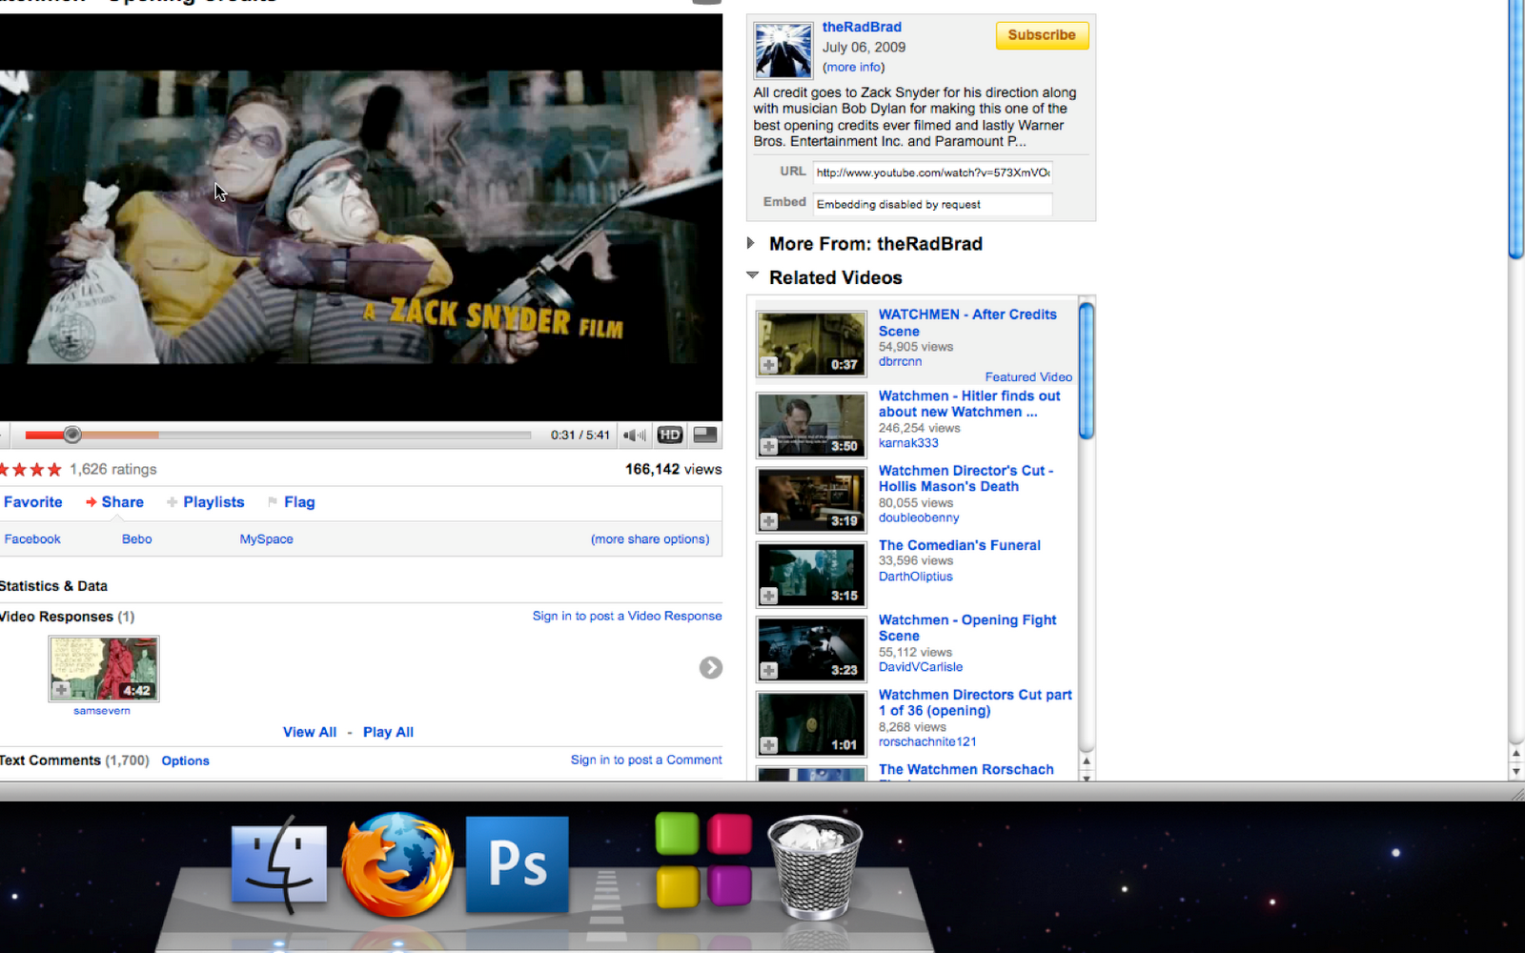Switch the player to widescreen view
The image size is (1525, 953).
point(705,436)
